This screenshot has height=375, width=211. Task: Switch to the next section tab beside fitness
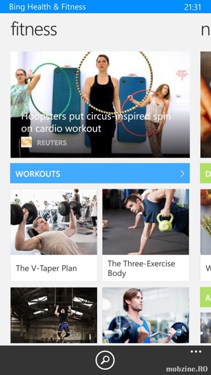click(x=206, y=30)
